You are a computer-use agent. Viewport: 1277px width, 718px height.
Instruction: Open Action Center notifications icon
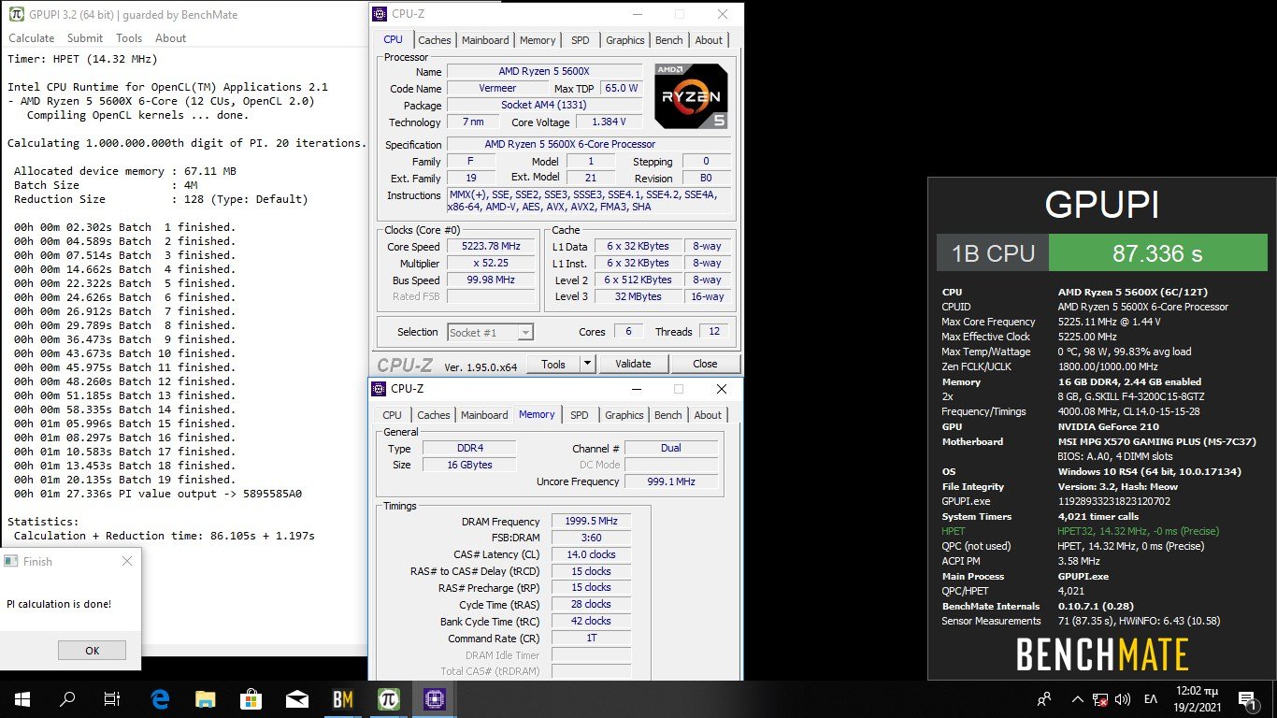(x=1247, y=699)
